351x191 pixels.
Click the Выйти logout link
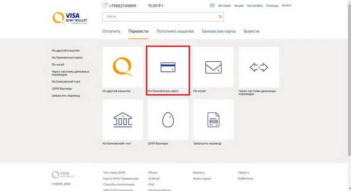pos(287,5)
